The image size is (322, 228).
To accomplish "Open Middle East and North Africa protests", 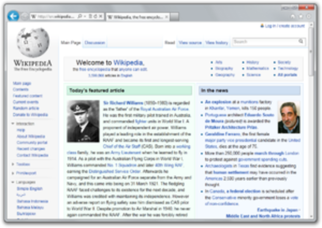I will [263, 216].
